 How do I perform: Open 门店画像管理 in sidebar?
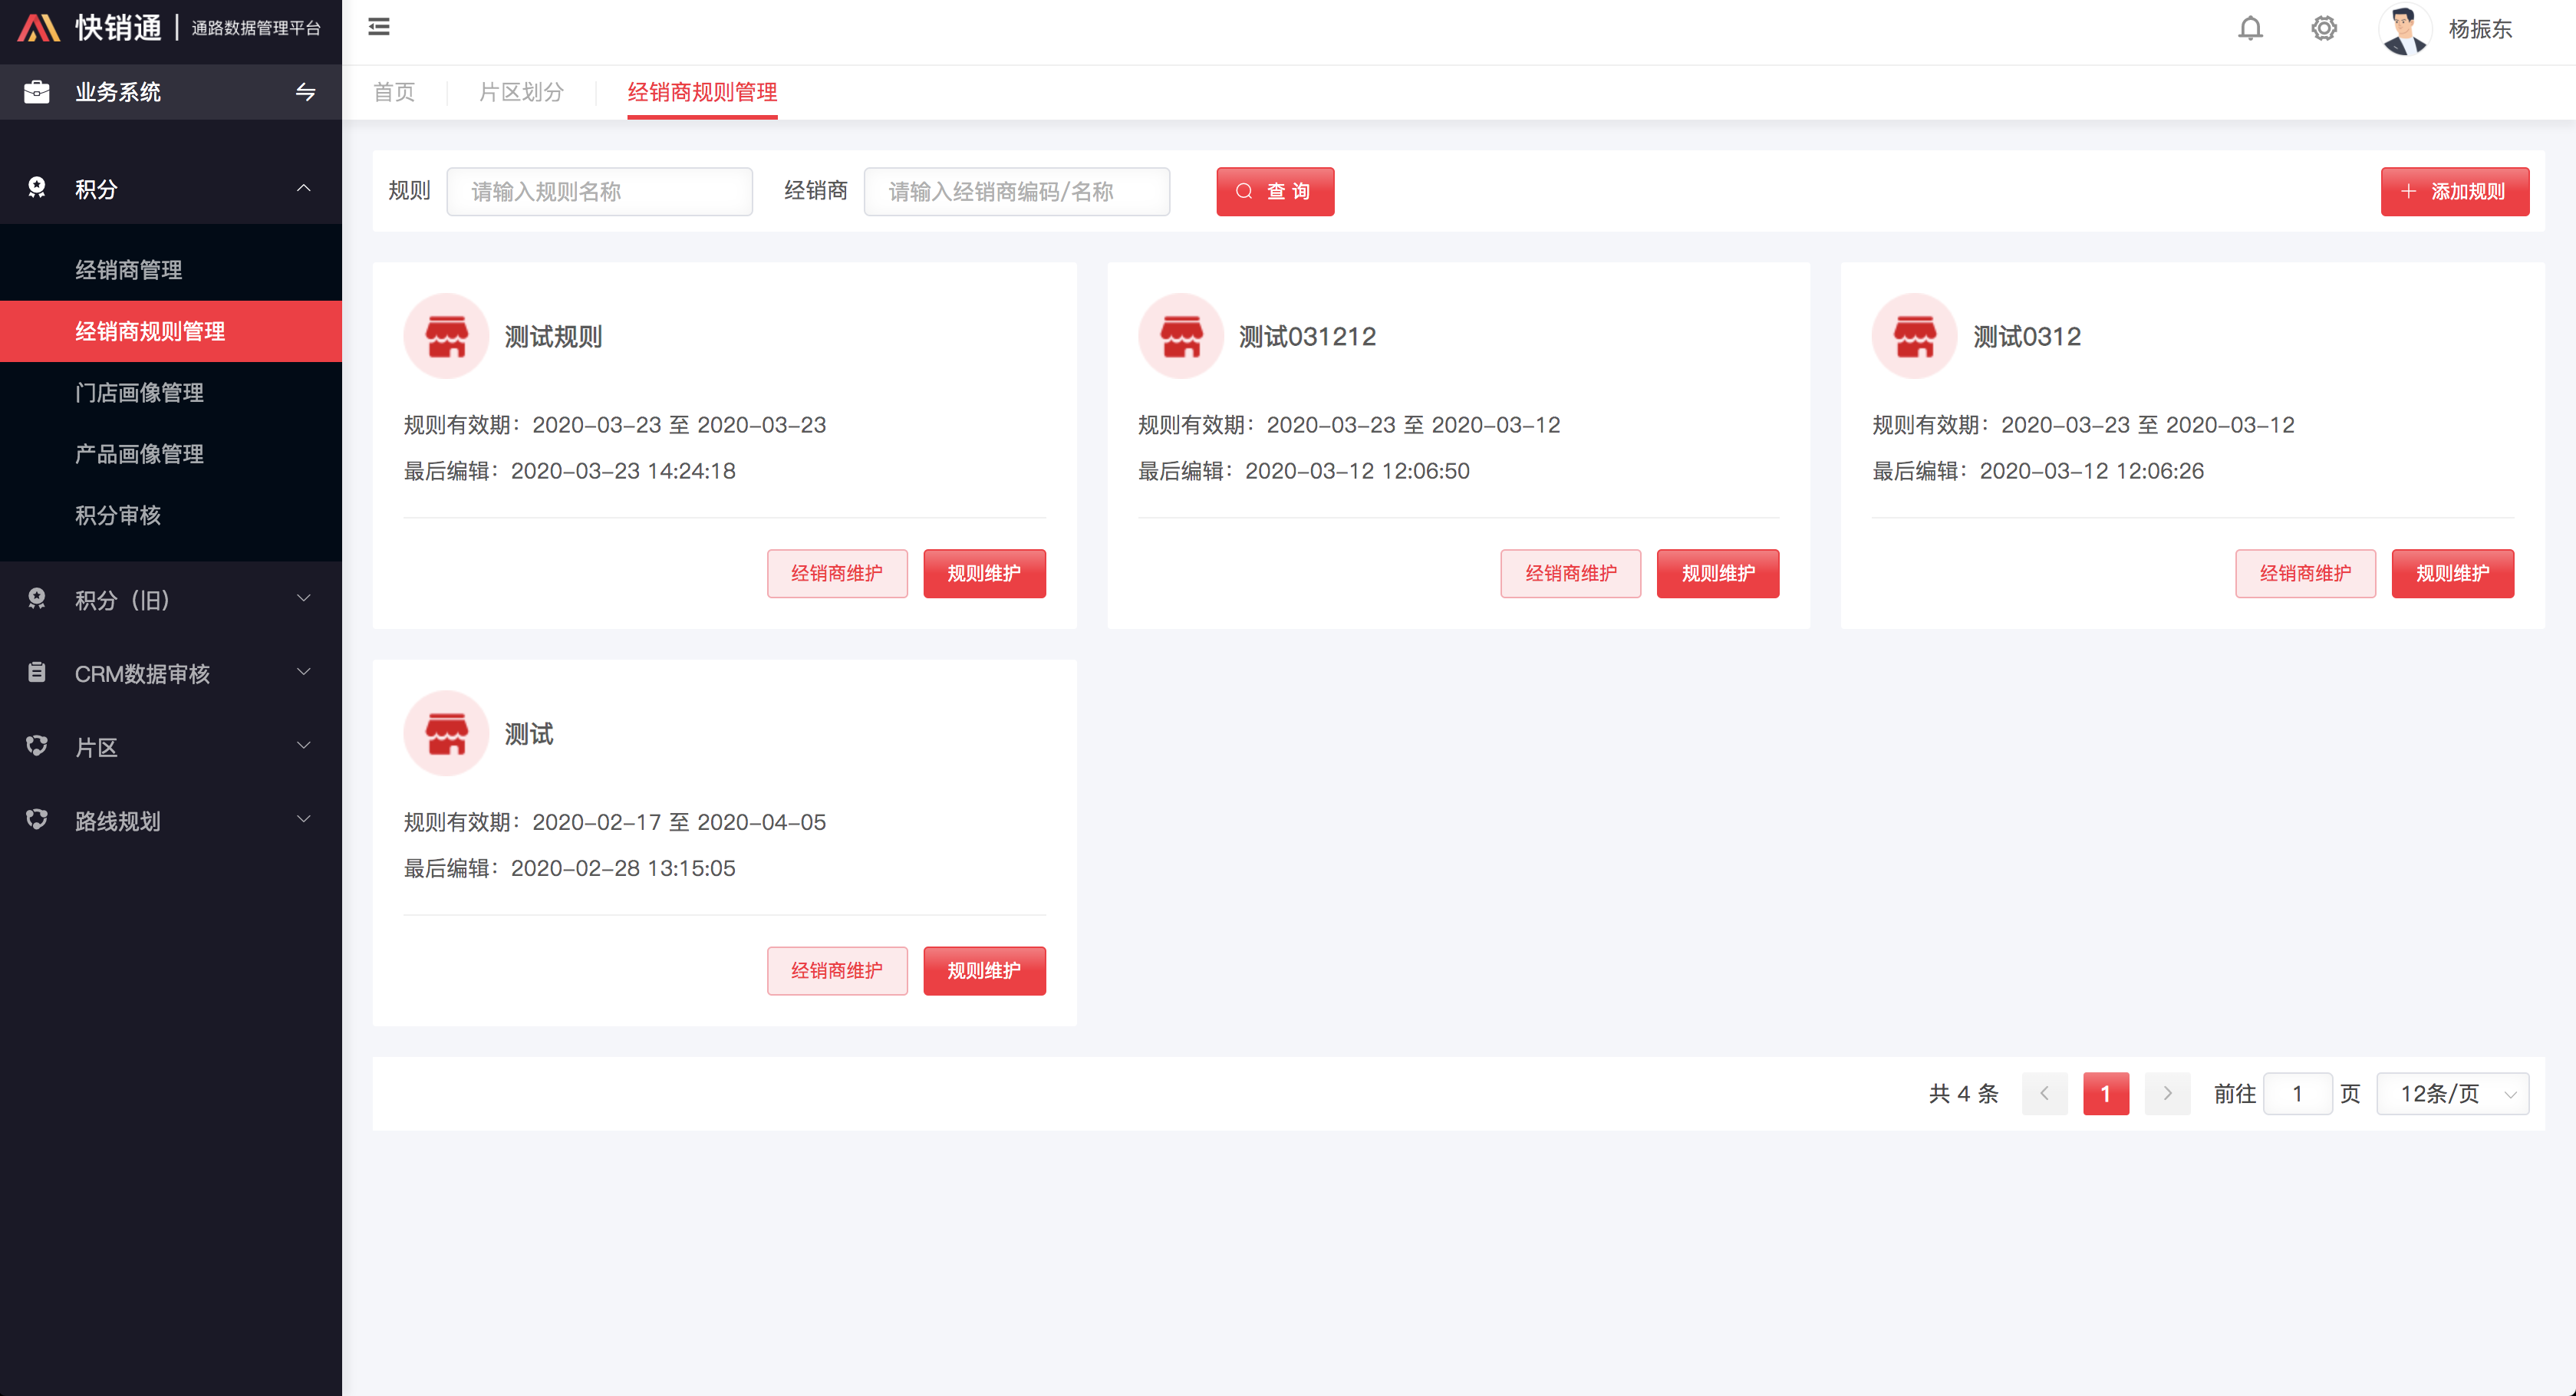pos(139,392)
